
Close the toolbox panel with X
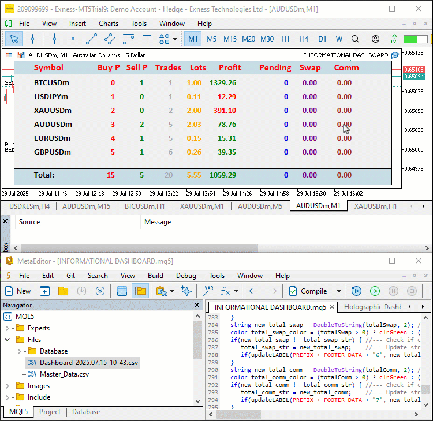click(x=5, y=221)
